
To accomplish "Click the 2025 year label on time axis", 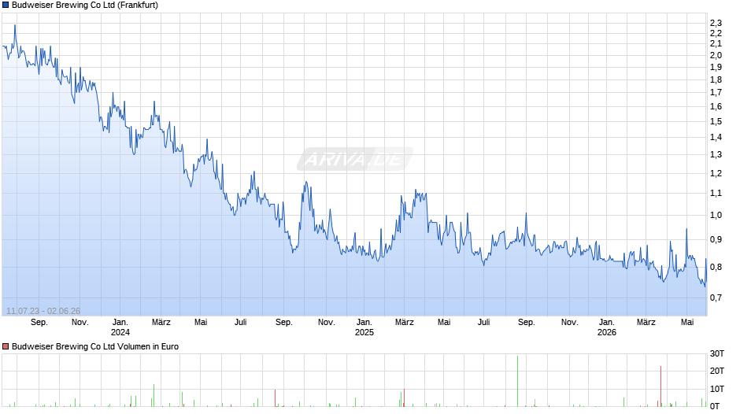I will (364, 332).
